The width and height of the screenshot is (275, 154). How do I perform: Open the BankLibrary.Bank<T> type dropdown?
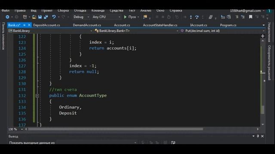click(x=136, y=31)
